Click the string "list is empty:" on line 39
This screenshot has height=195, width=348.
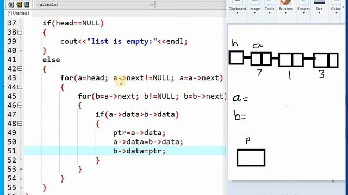122,41
